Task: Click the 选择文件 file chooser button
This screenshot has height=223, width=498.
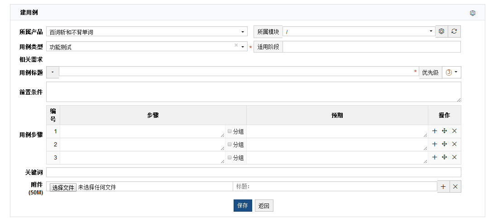Action: (63, 187)
